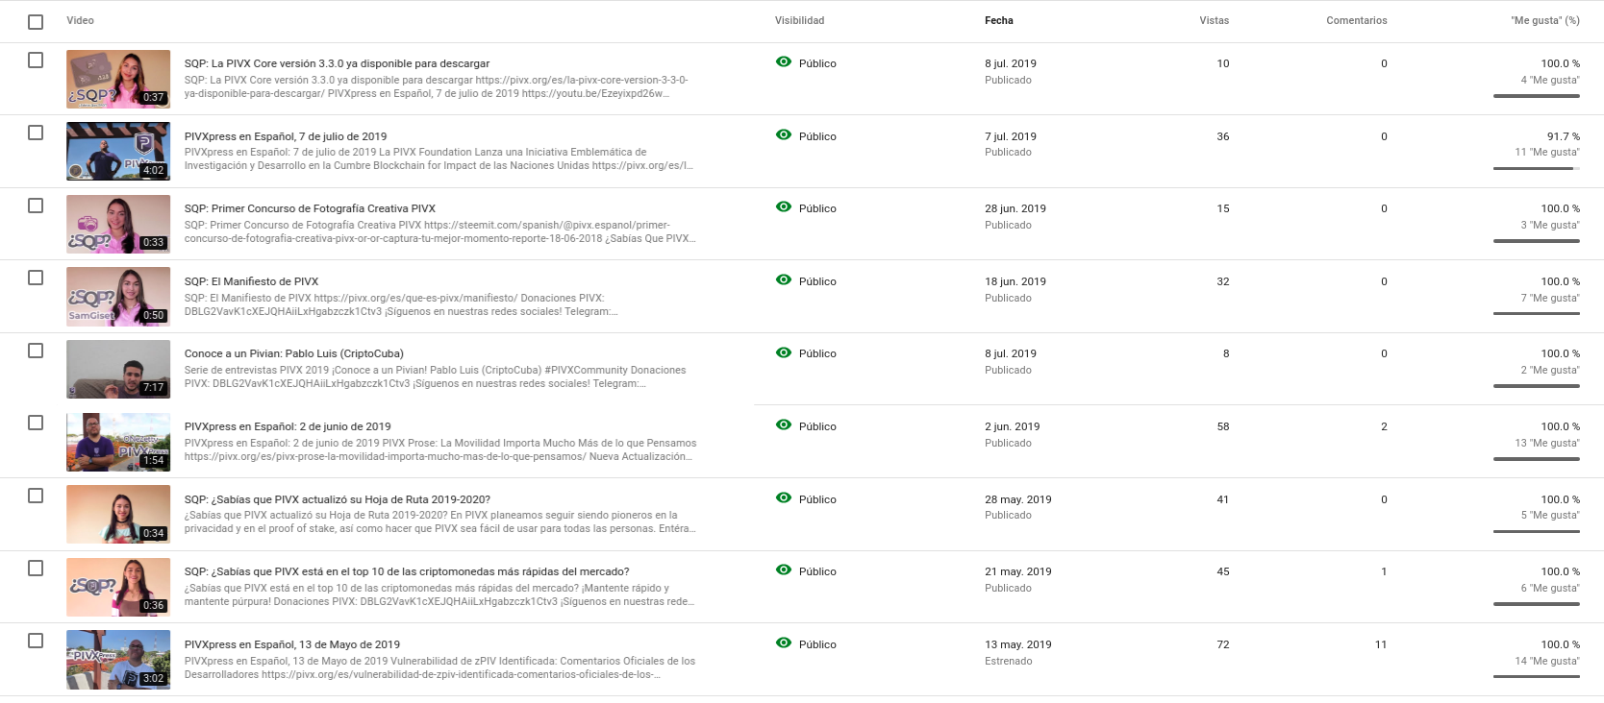Image resolution: width=1604 pixels, height=703 pixels.
Task: Check the El Manifiesto de PIVX row checkbox
Action: coord(36,279)
